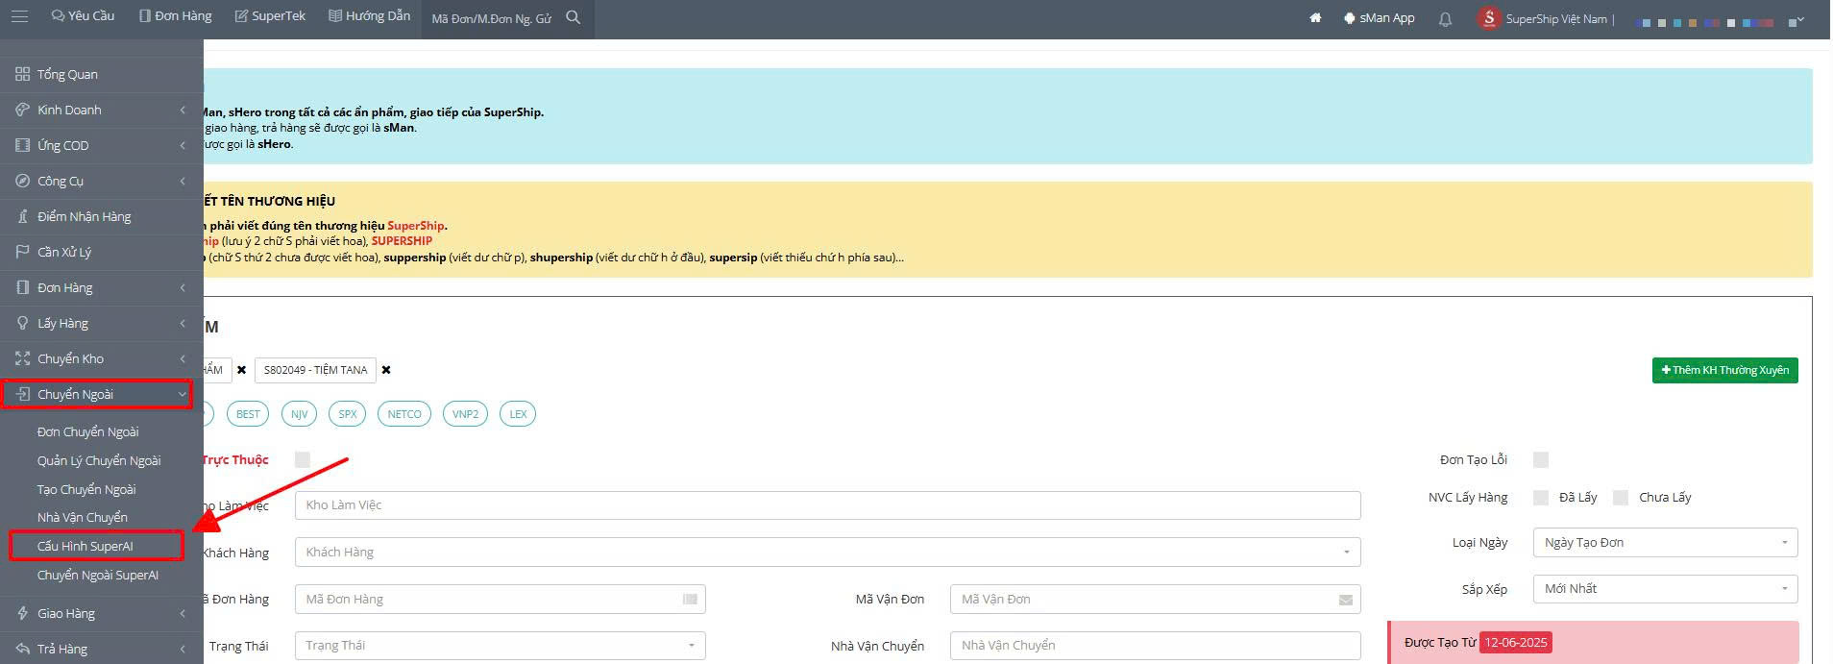Toggle the NJV carrier filter pill
Viewport: 1833px width, 664px height.
coord(299,414)
